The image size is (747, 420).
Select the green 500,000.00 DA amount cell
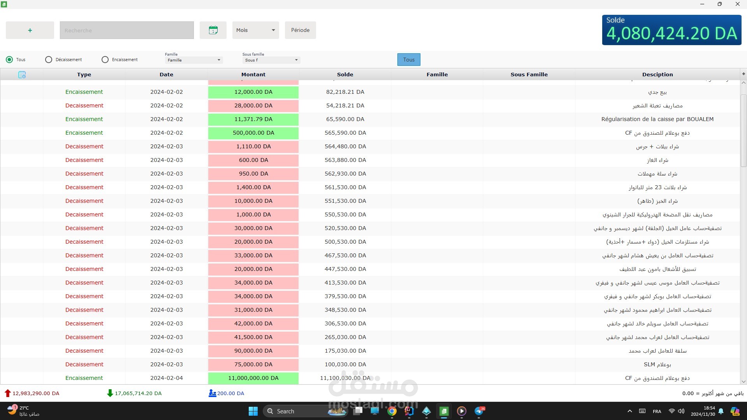[253, 133]
